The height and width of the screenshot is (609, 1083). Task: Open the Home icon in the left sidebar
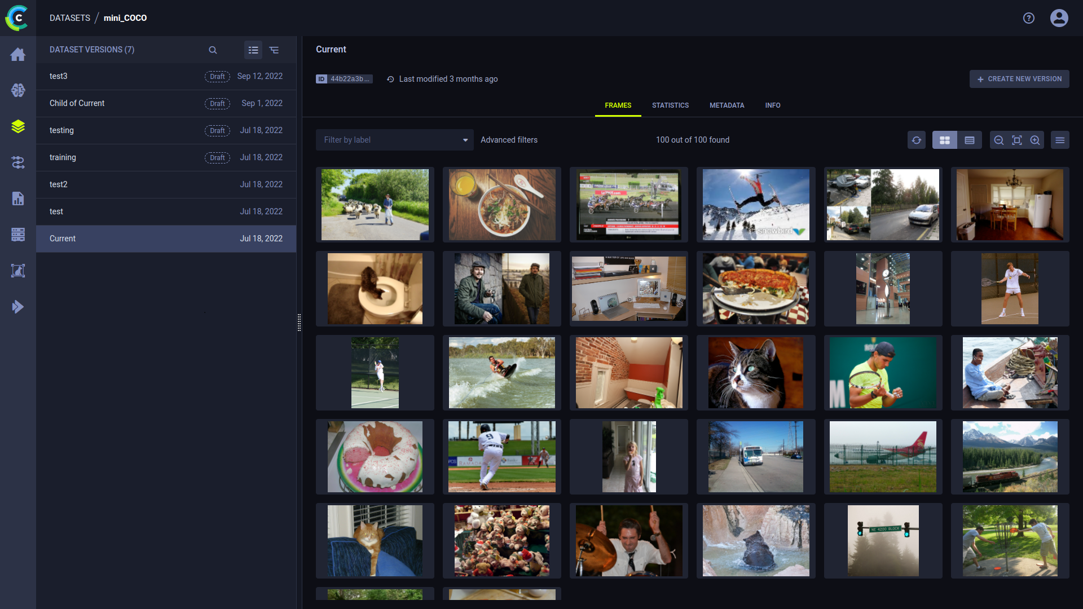click(18, 54)
